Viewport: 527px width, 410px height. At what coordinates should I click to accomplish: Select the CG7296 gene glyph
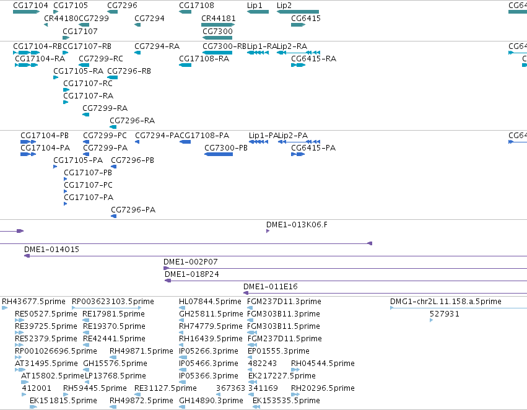click(112, 12)
